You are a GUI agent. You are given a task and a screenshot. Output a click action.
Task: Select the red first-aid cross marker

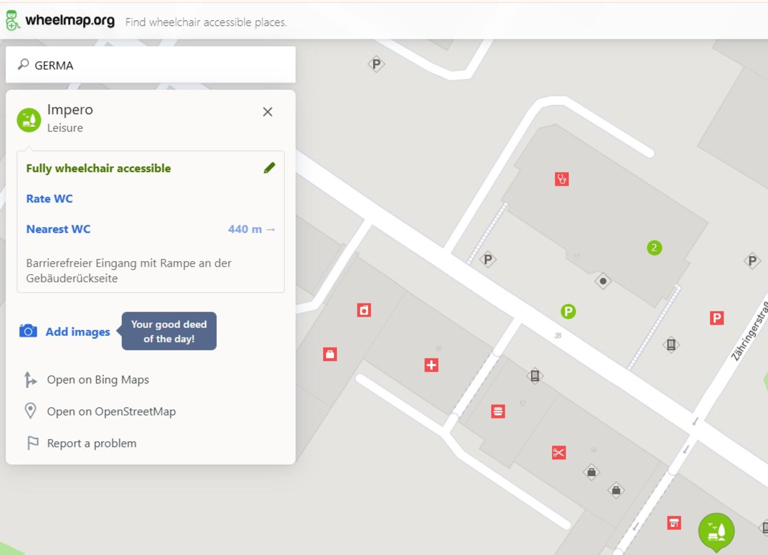tap(431, 365)
